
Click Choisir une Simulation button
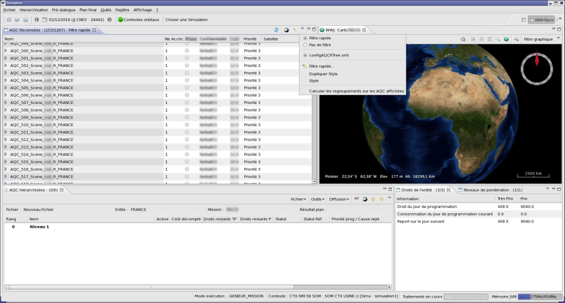pyautogui.click(x=186, y=19)
